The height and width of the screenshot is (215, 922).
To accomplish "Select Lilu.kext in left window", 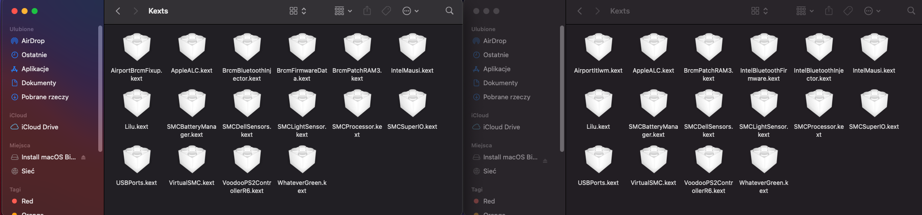I will (136, 109).
